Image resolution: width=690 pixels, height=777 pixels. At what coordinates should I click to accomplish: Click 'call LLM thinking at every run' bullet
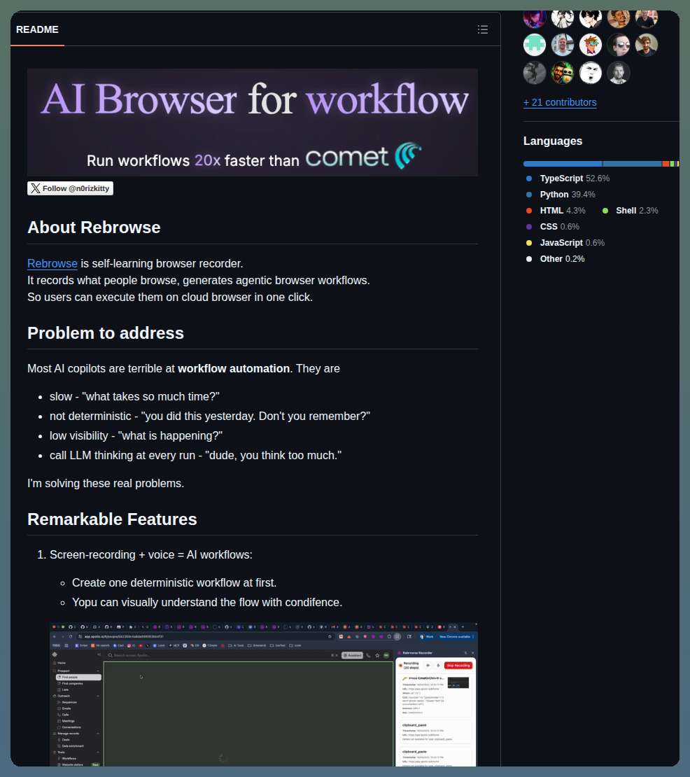(x=196, y=456)
